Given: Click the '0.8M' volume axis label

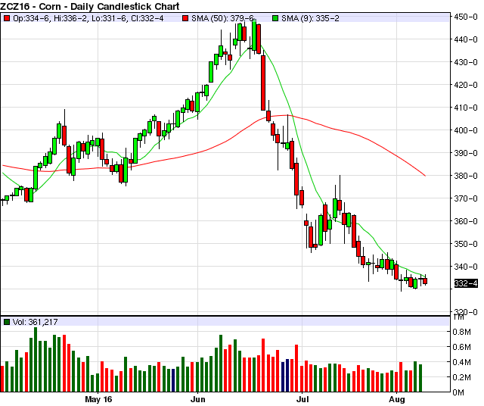Looking at the screenshot, I should pos(462,332).
